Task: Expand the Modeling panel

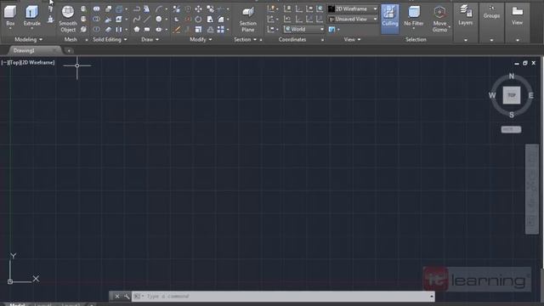Action: 28,40
